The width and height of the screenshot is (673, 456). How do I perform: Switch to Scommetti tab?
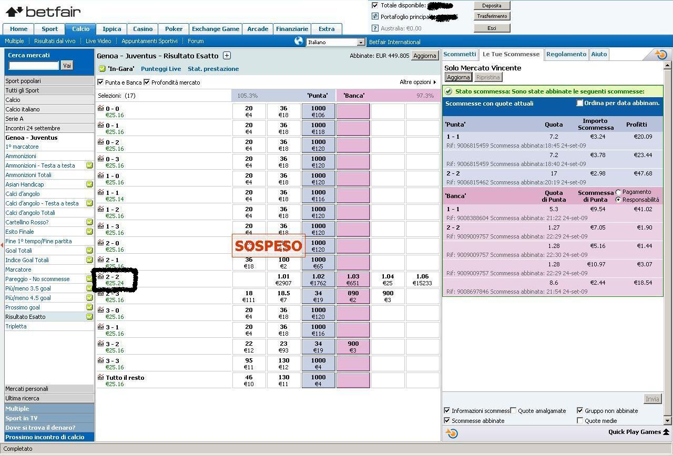460,54
